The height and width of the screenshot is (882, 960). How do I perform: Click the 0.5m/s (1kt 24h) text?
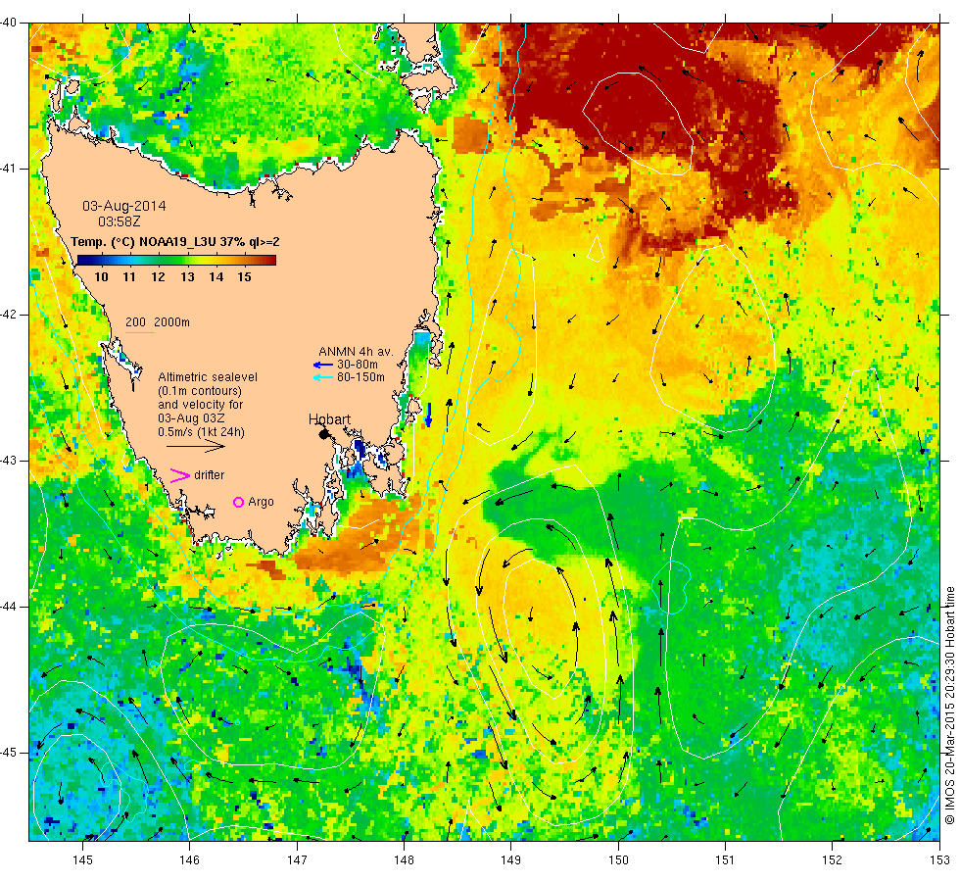pos(202,432)
